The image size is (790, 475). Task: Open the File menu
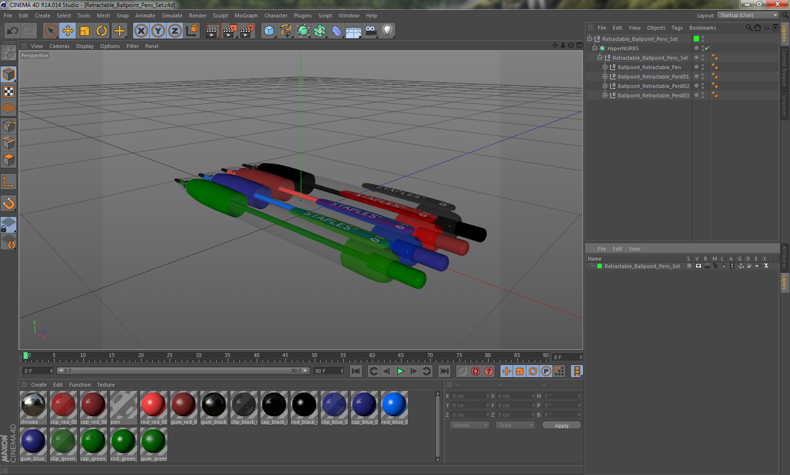click(8, 16)
